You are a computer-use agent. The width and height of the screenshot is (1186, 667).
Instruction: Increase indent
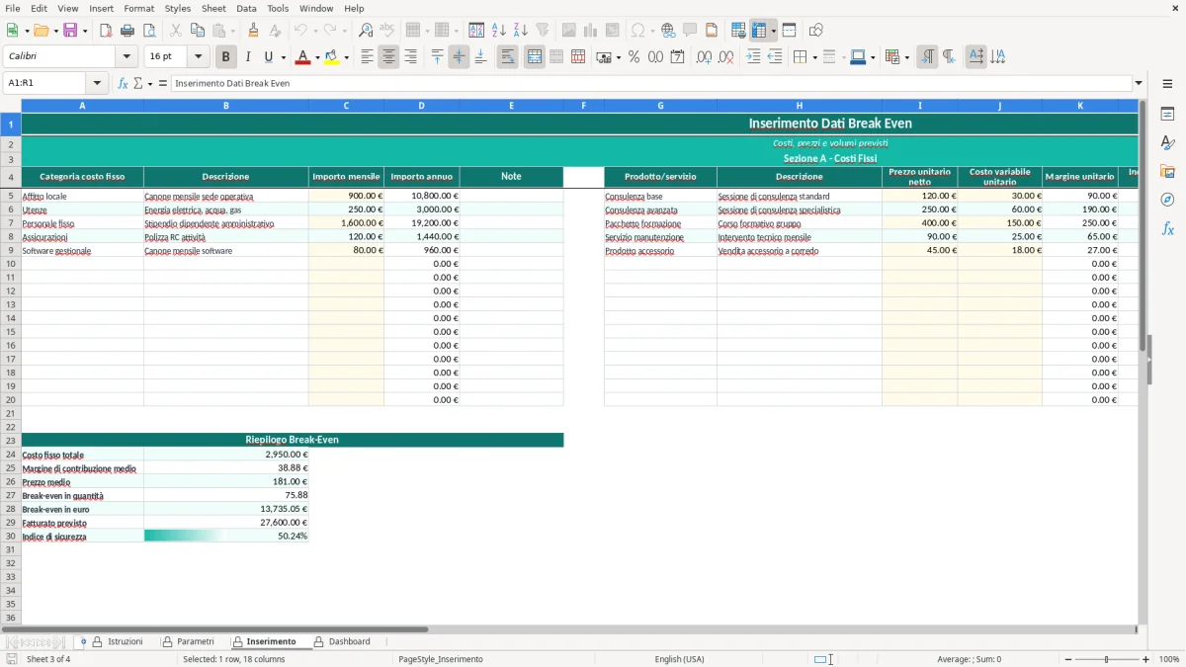coord(753,57)
